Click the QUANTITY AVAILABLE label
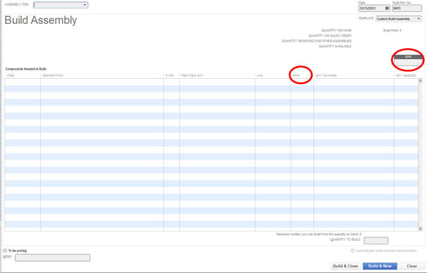The image size is (427, 273). pyautogui.click(x=335, y=46)
